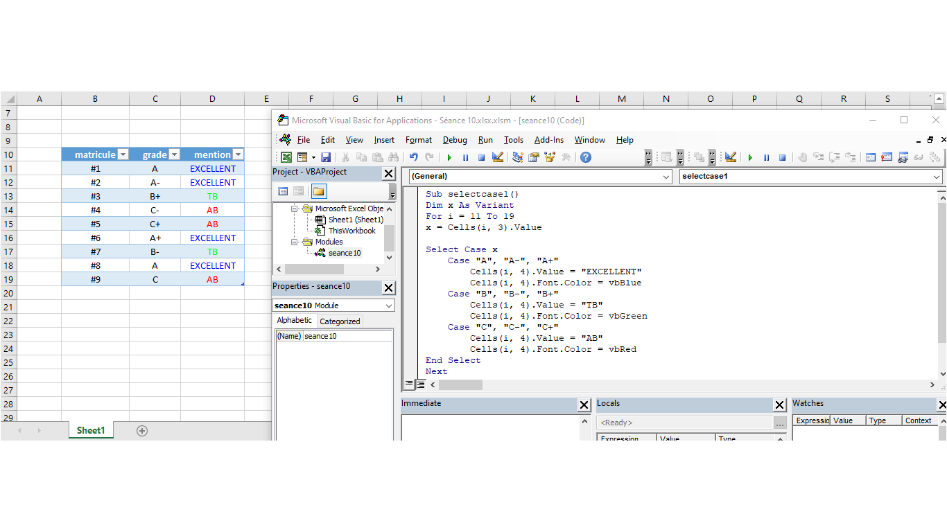This screenshot has height=532, width=947.
Task: Click the Redo arrow icon
Action: point(429,157)
